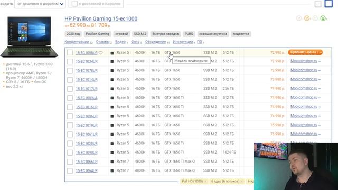Click the '256 ГБ' storage cell
The width and height of the screenshot is (338, 190).
(228, 89)
